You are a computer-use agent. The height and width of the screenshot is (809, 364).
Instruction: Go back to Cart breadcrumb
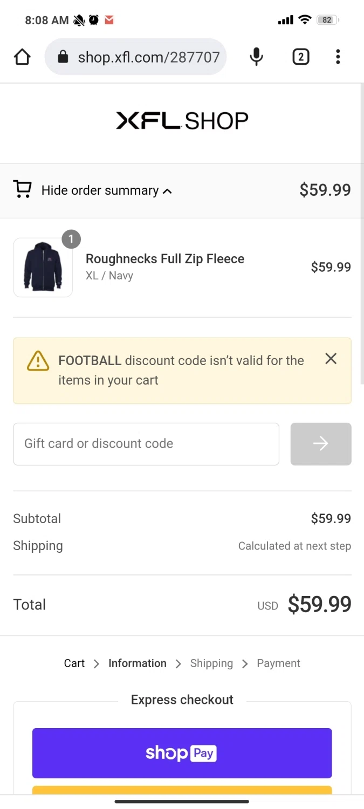74,663
